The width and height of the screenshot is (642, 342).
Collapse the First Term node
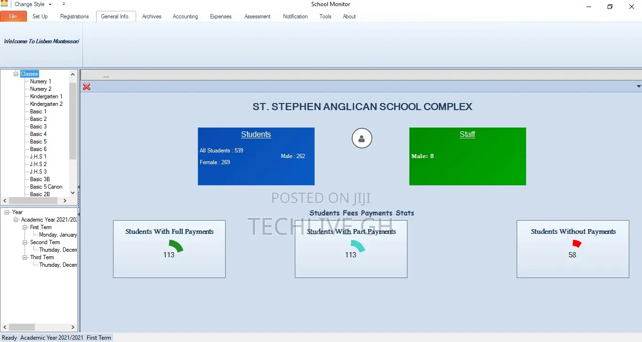point(25,227)
